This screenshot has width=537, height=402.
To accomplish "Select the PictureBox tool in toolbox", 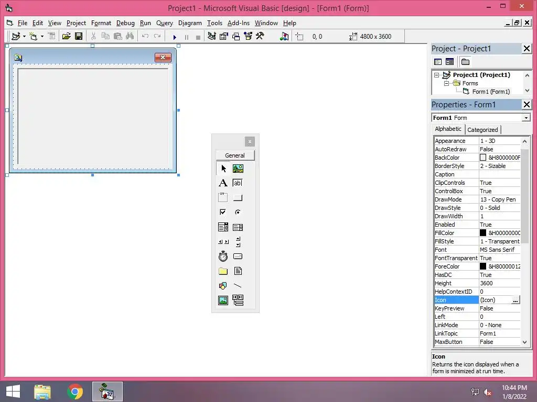I will pos(238,169).
